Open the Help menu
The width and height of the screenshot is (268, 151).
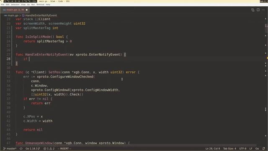click(48, 5)
